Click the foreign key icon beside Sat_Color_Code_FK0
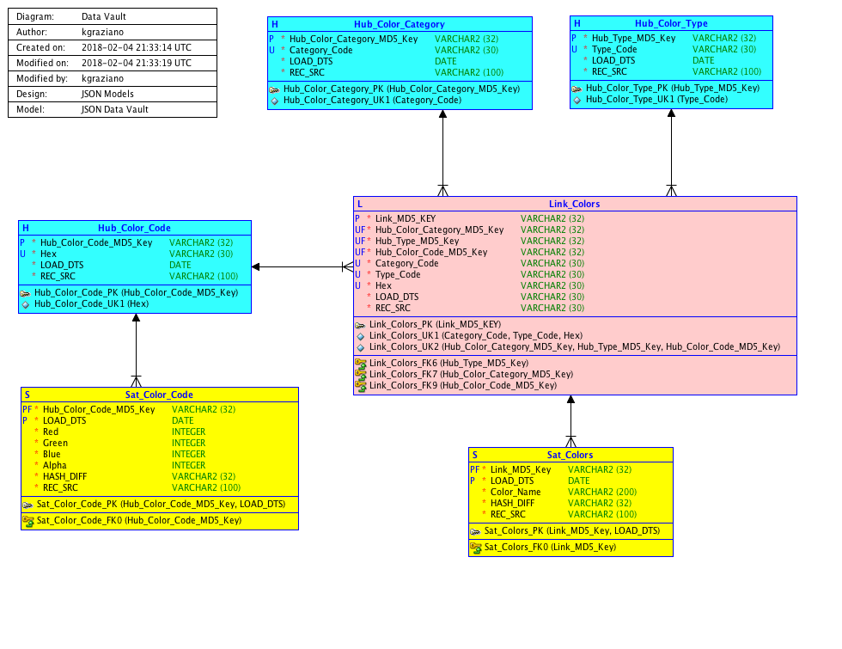Viewport: 842px width, 649px height. pos(27,521)
